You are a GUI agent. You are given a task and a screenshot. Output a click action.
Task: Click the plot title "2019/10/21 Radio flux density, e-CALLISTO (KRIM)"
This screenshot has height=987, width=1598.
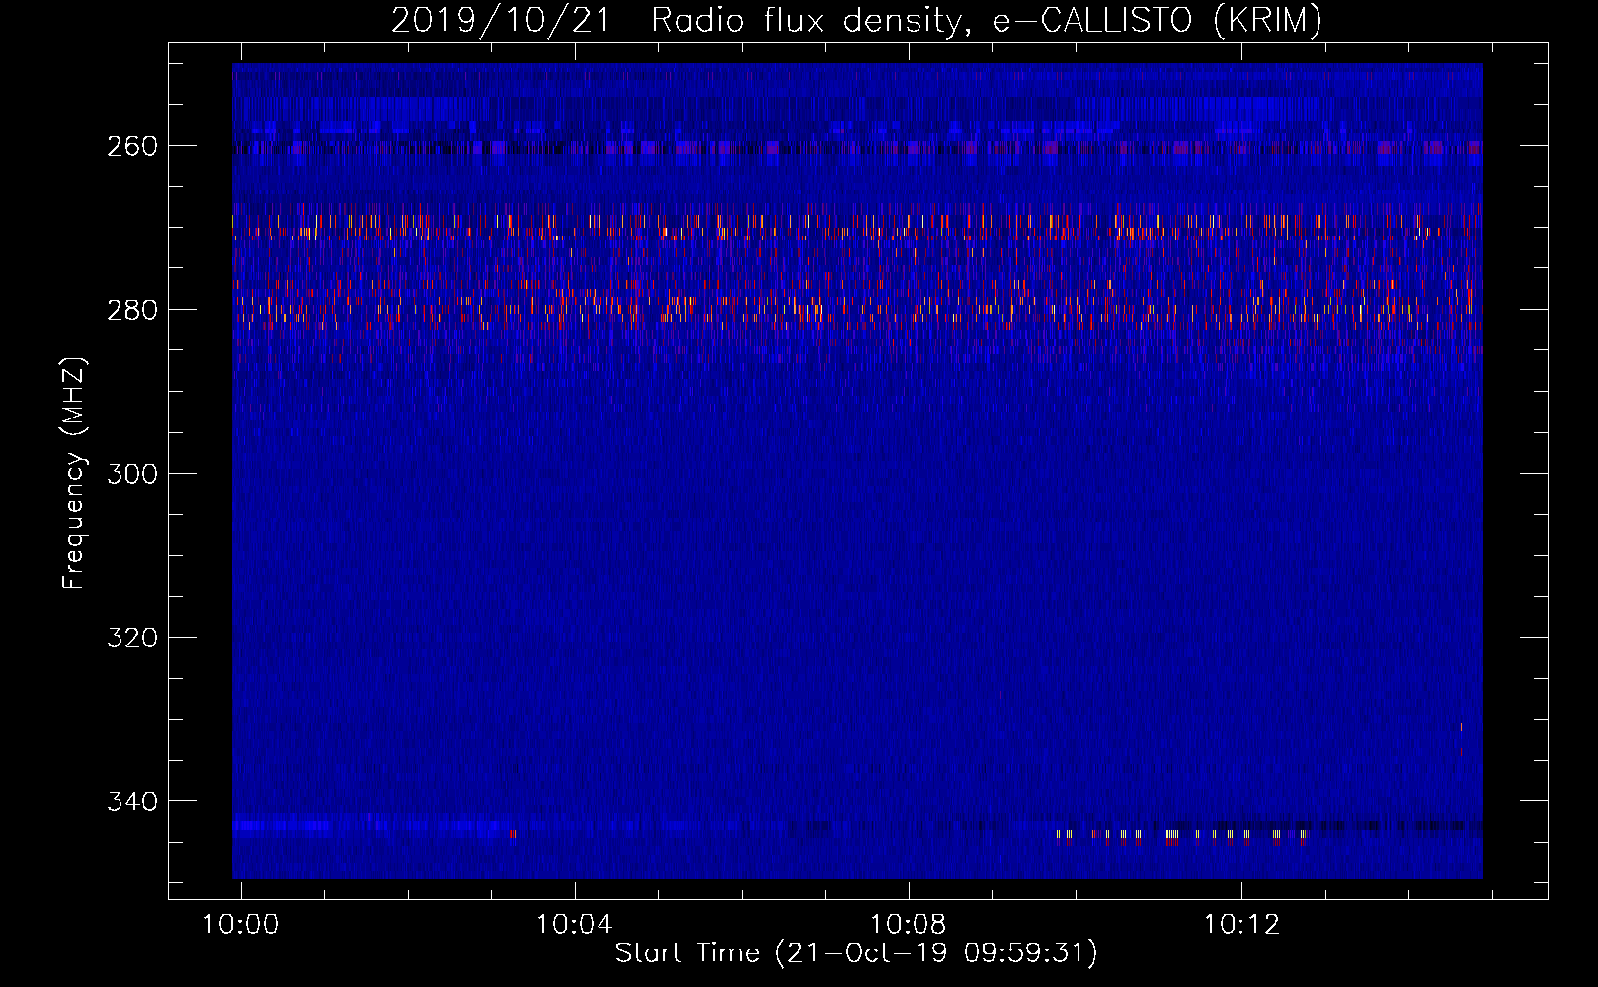(x=856, y=20)
